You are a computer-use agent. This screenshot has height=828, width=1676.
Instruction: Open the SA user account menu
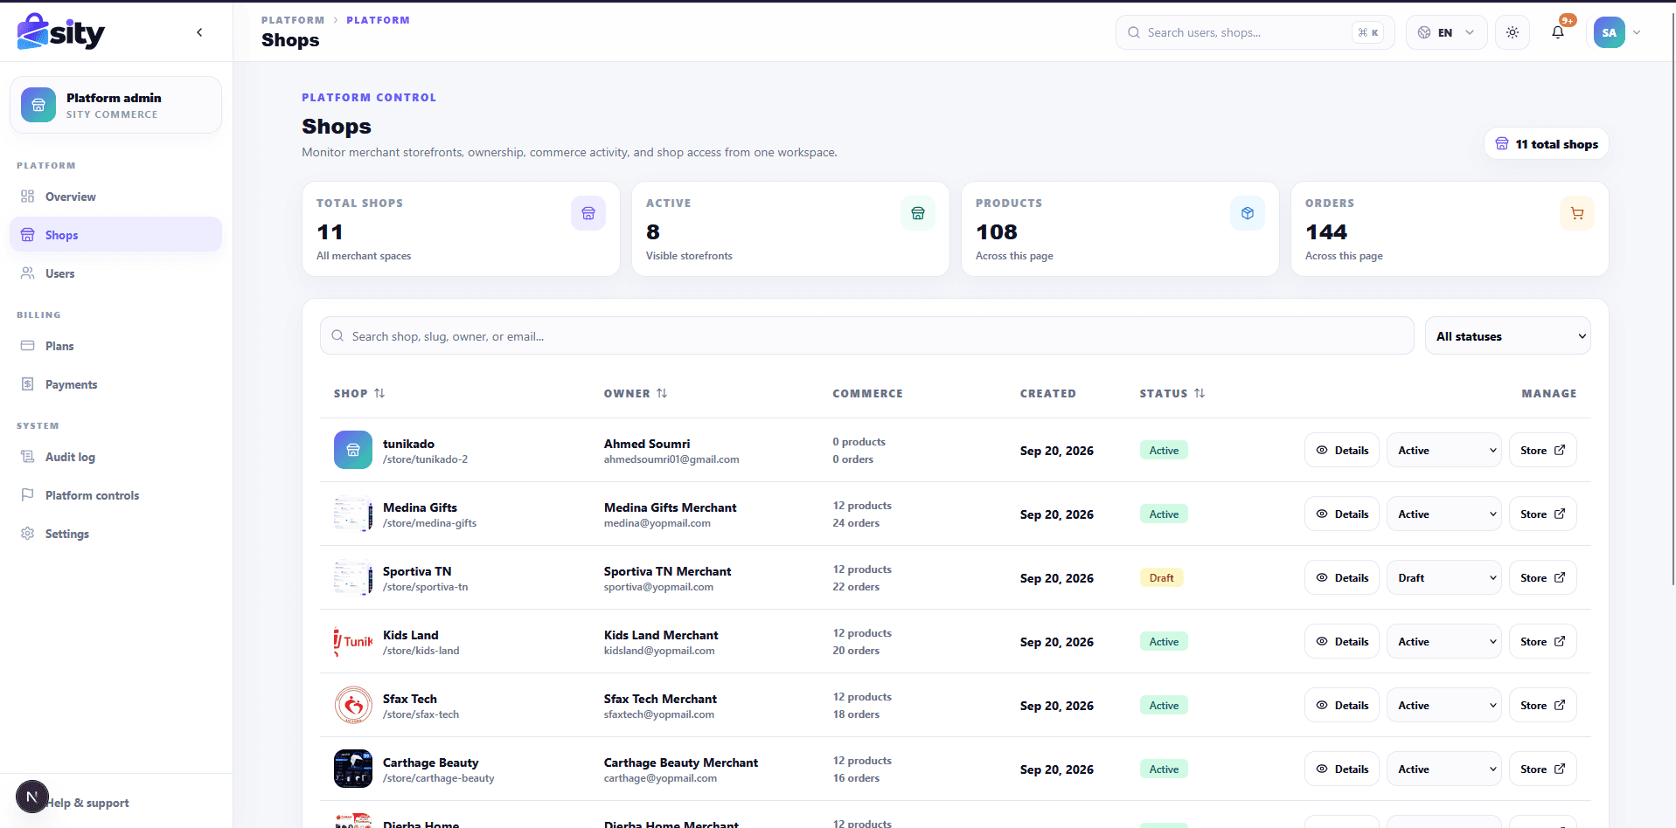point(1617,32)
